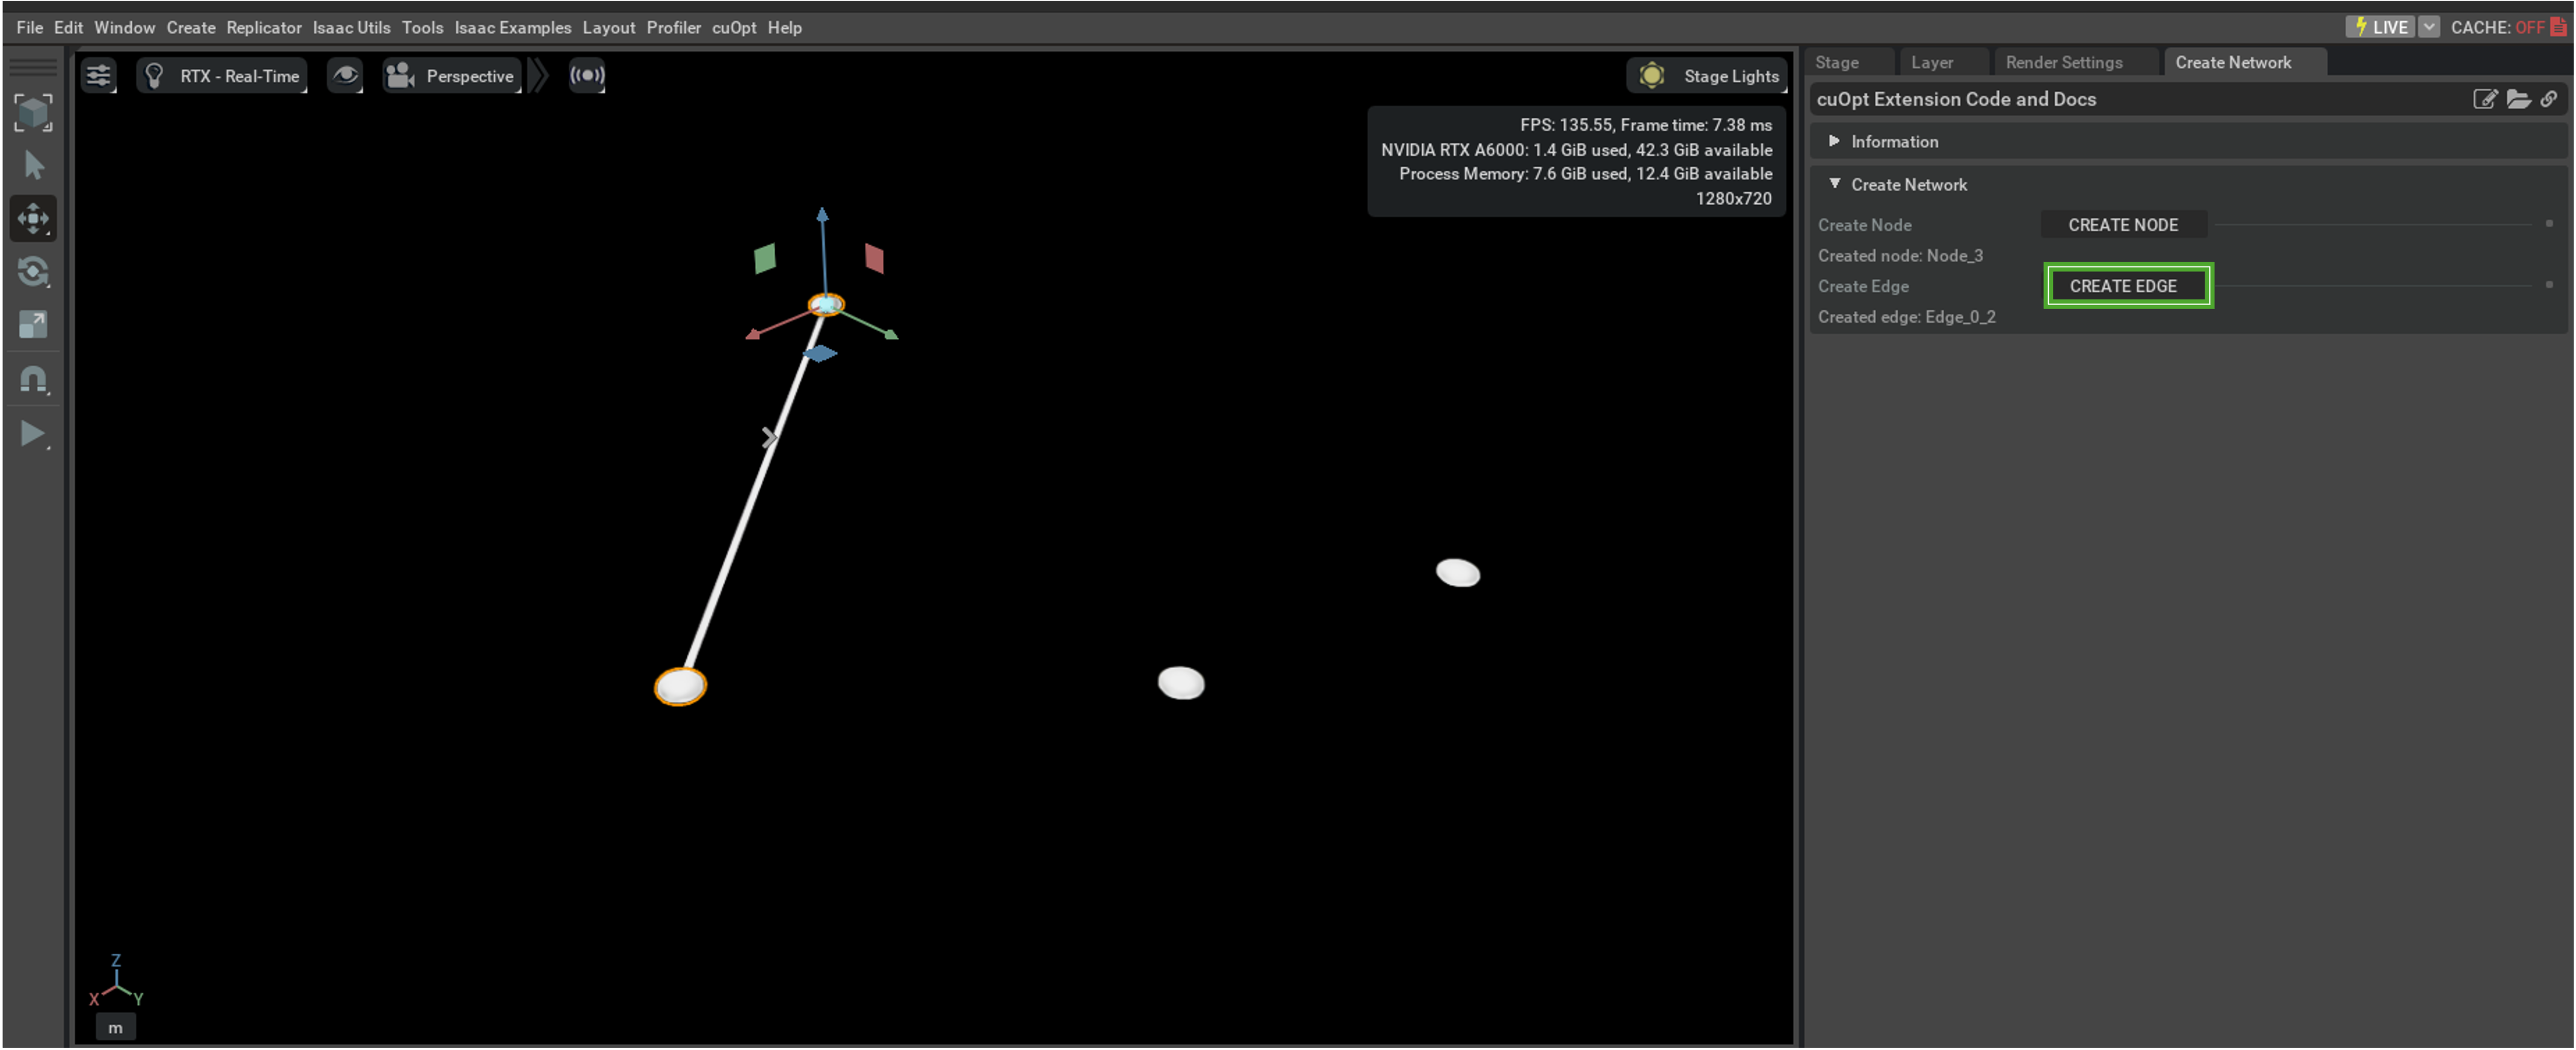Select the Rotate tool

(x=33, y=272)
